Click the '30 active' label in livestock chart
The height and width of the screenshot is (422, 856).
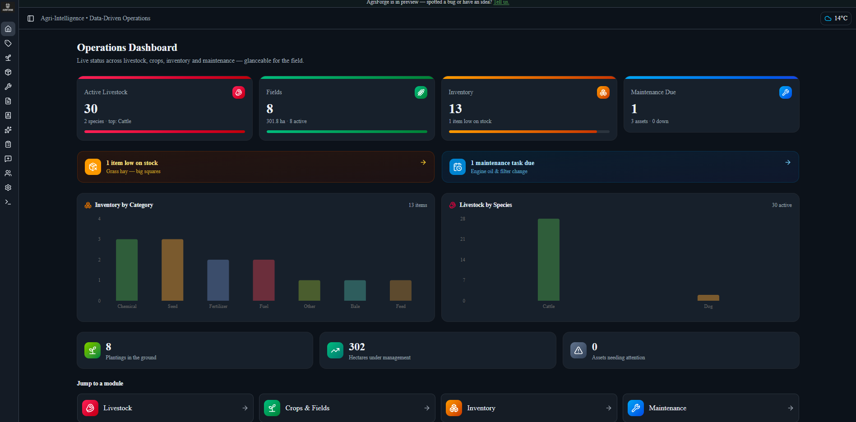pos(782,205)
